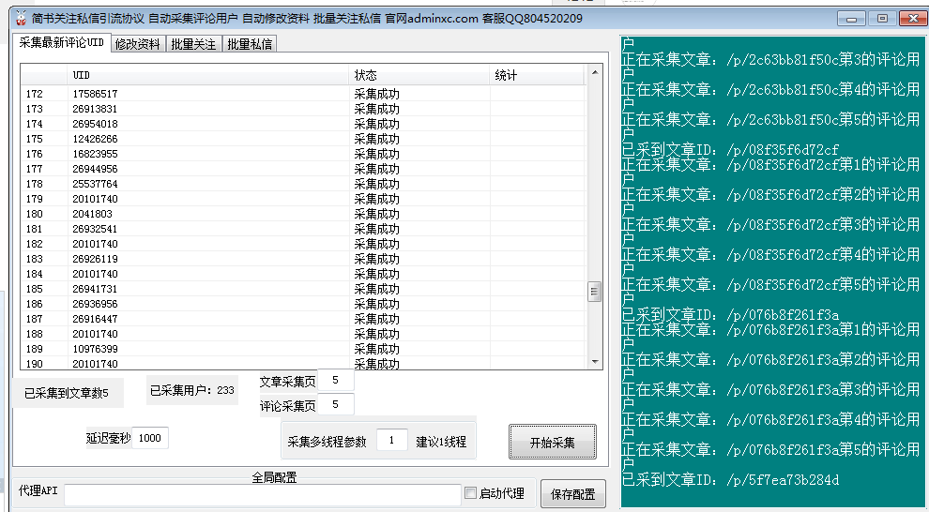
Task: Select row 173 with UID 26913831
Action: click(x=303, y=109)
